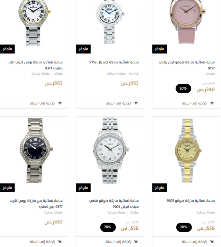Click cart icon under pink Hugo watch 9157
Viewport: 221px width, 247px height.
212,103
